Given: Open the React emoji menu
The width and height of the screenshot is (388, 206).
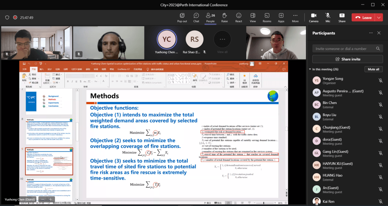Looking at the screenshot, I should [239, 17].
